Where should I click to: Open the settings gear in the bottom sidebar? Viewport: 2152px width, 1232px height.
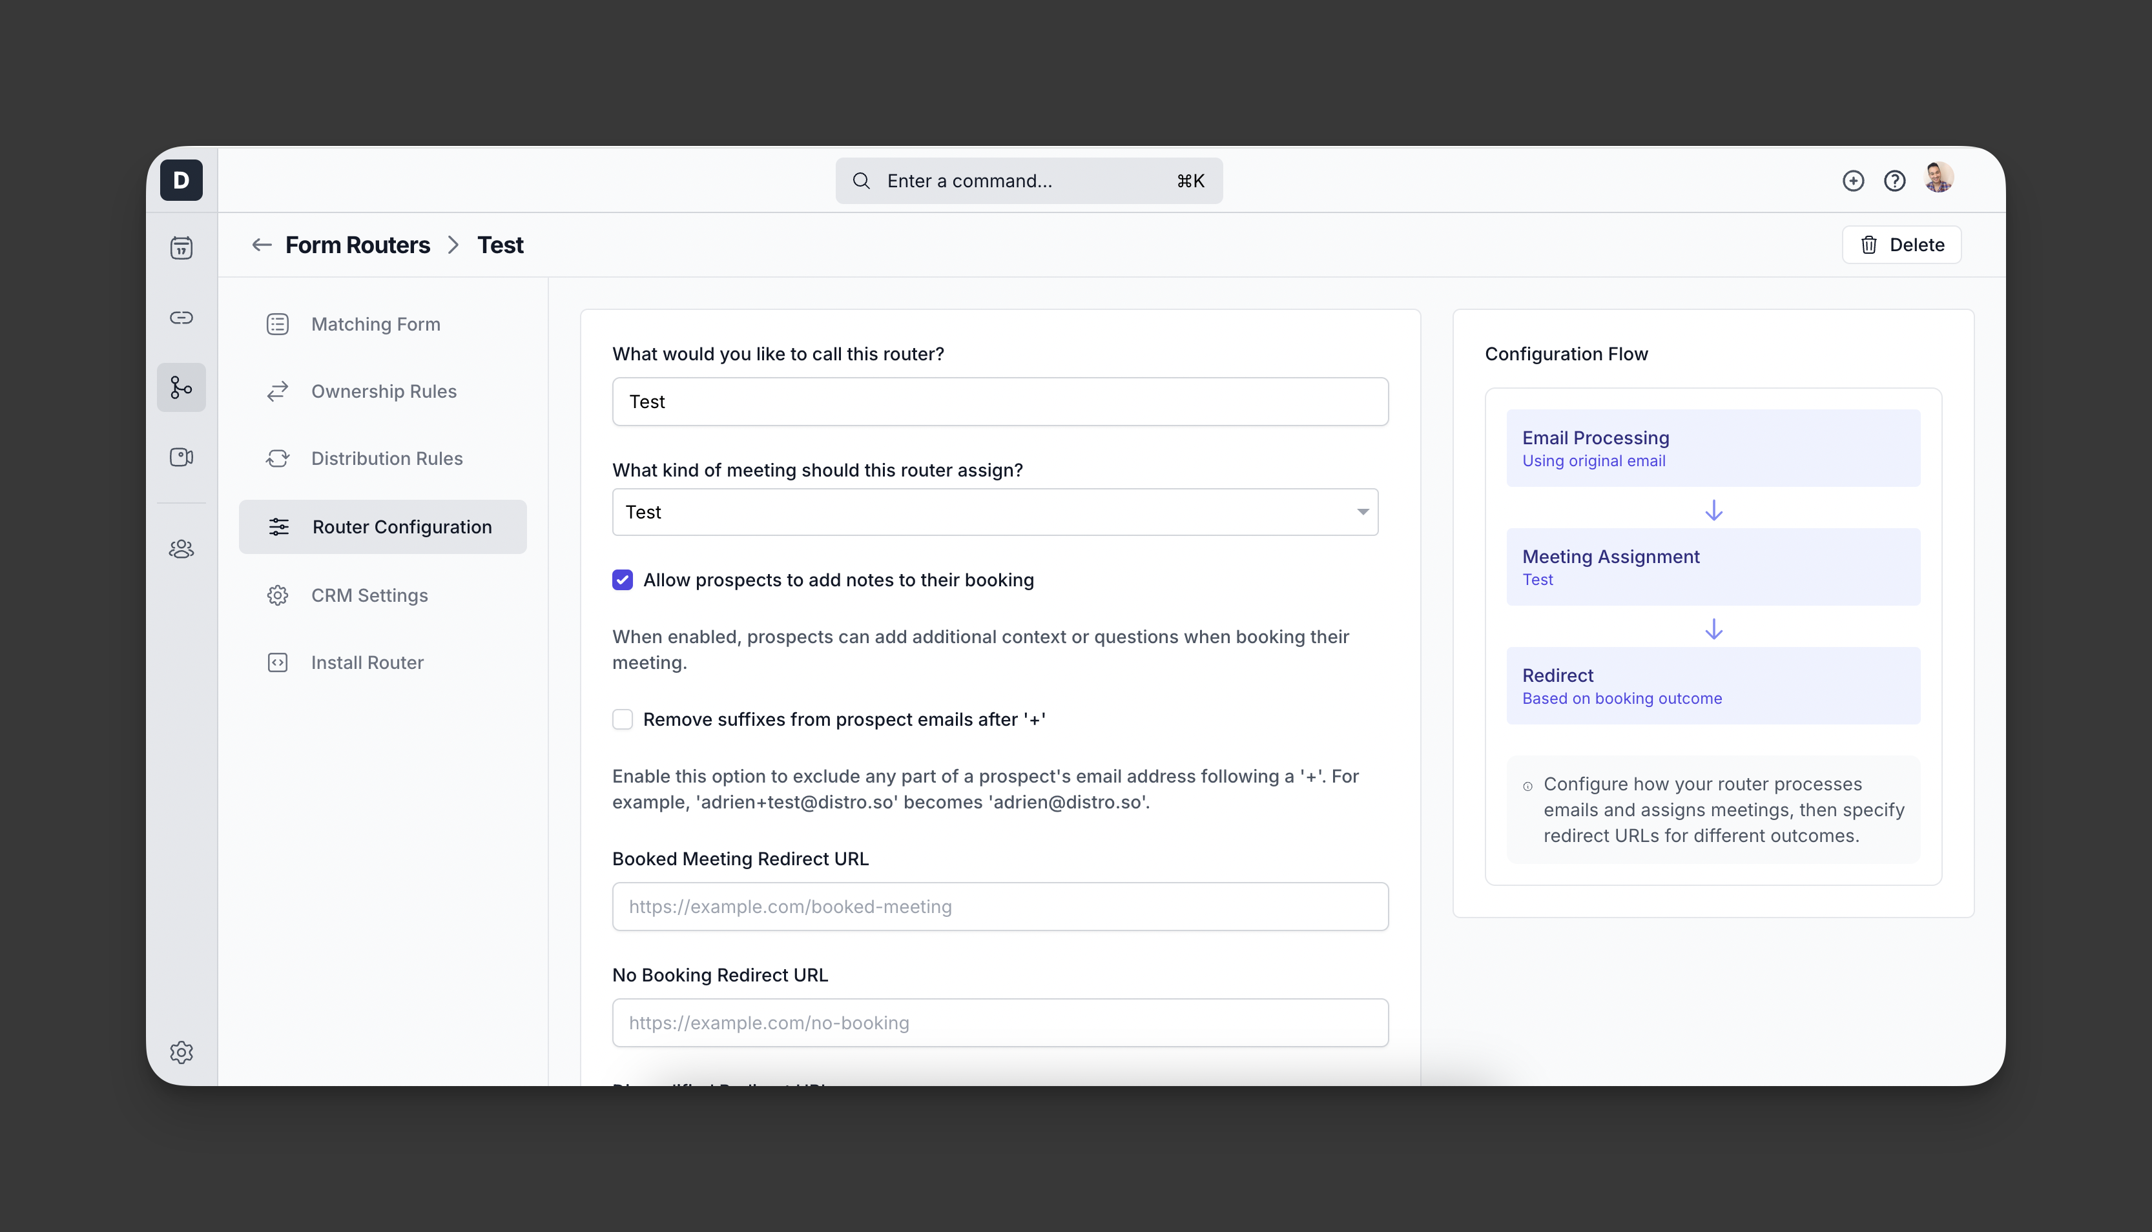click(x=181, y=1052)
